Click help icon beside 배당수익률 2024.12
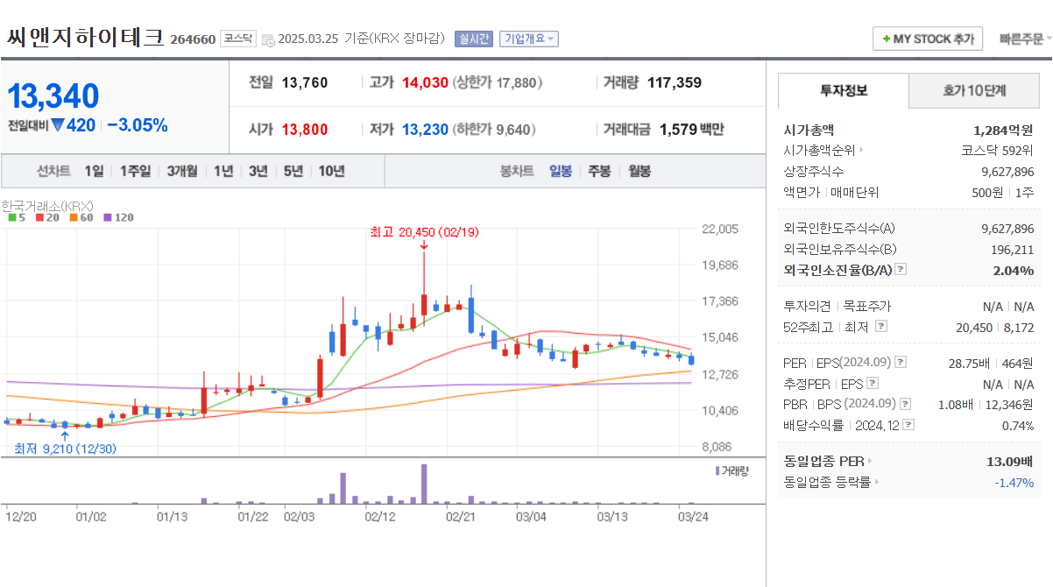The width and height of the screenshot is (1053, 587). (908, 425)
